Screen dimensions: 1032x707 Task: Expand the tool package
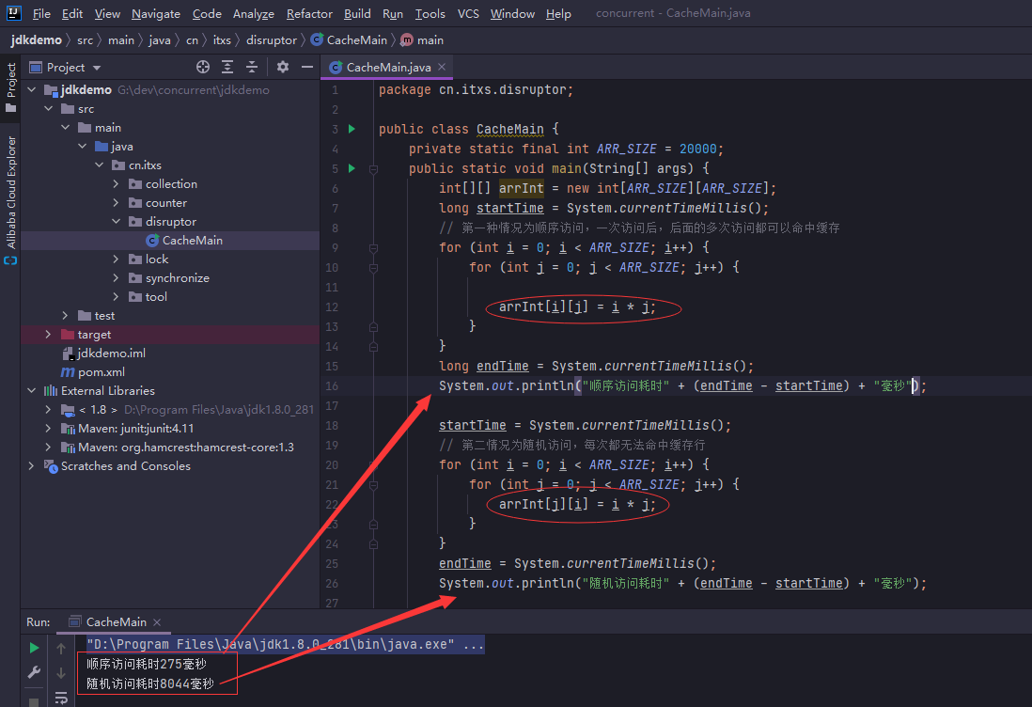(x=116, y=297)
